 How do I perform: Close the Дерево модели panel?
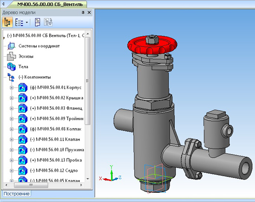coord(89,13)
